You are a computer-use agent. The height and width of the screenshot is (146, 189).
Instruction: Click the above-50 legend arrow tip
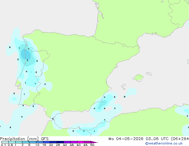click(x=94, y=142)
